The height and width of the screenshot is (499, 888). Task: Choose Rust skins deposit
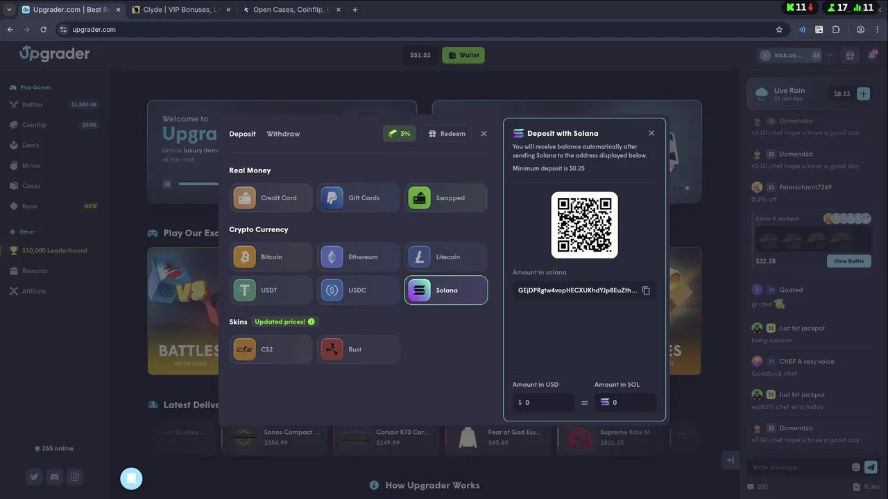point(358,349)
